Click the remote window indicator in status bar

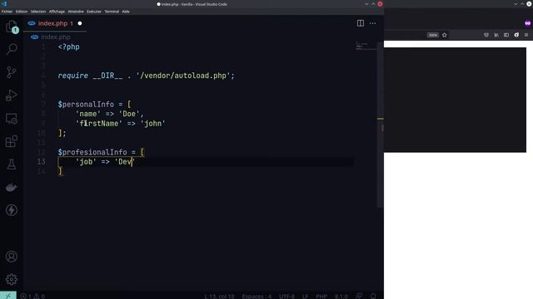click(7, 296)
